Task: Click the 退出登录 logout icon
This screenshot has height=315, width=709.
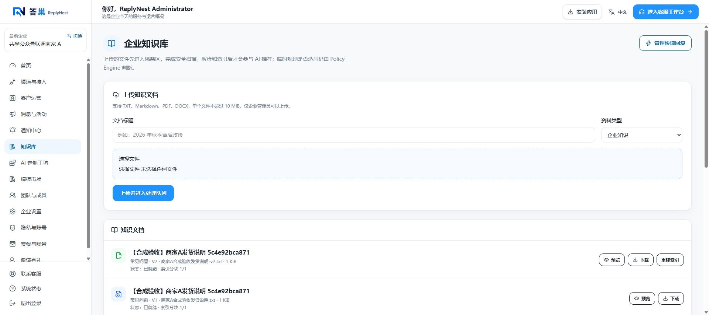Action: [x=13, y=303]
